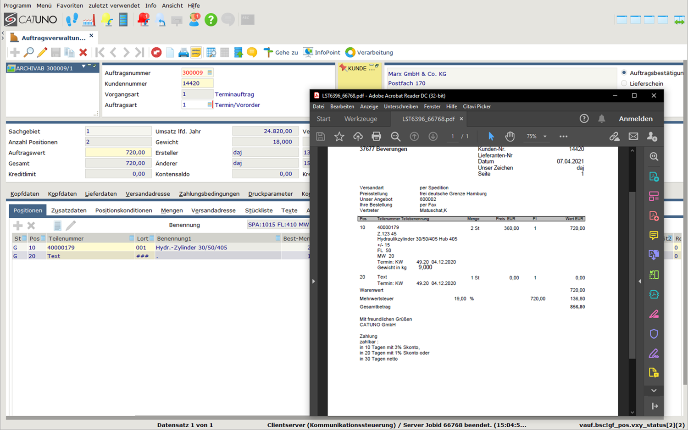Click the star bookmark icon in Acrobat
The width and height of the screenshot is (688, 430).
[339, 137]
